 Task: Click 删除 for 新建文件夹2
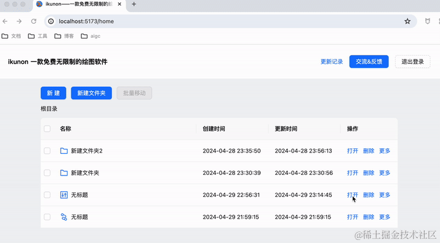(x=369, y=151)
